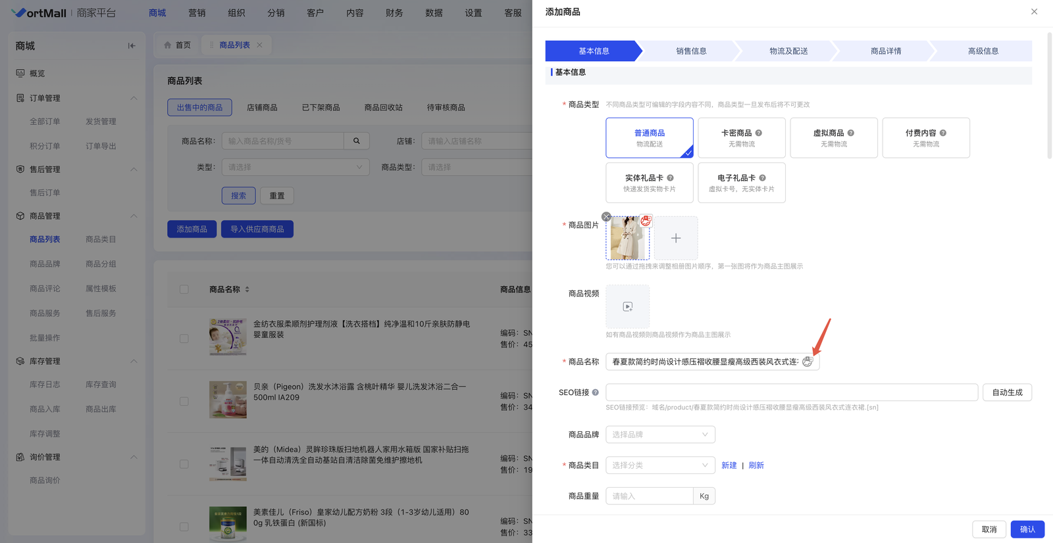
Task: Click the AI icon in product name field
Action: coord(808,362)
